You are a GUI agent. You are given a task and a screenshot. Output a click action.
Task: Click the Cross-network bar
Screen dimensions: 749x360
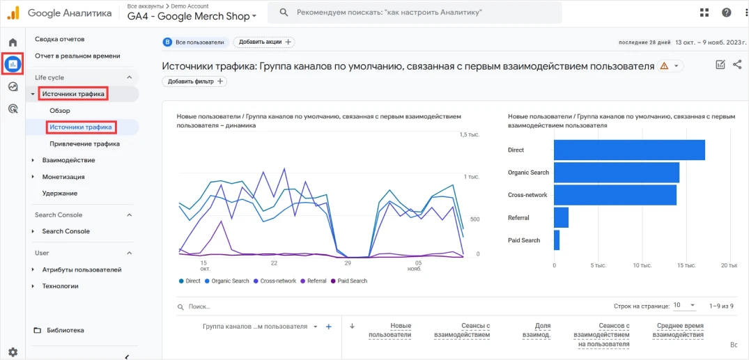tap(615, 195)
